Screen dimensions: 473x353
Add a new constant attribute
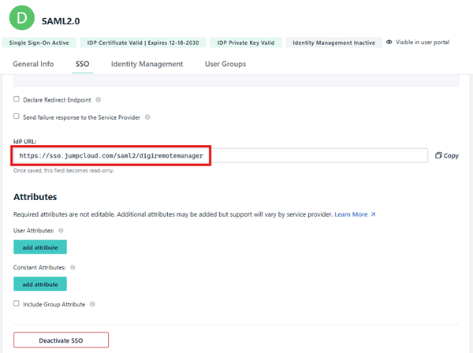coord(40,284)
